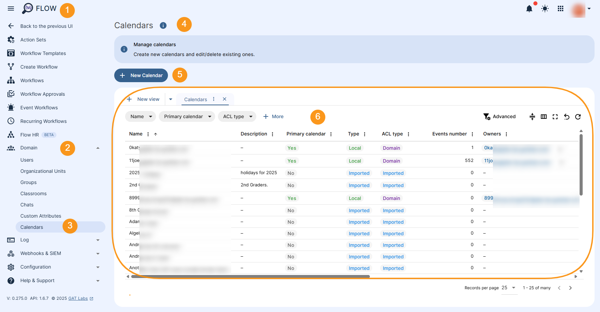Undo recent table changes

click(566, 116)
